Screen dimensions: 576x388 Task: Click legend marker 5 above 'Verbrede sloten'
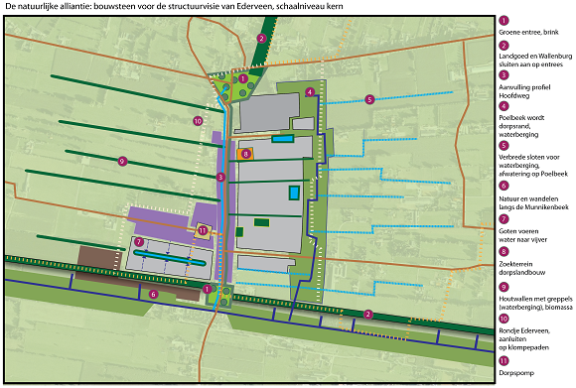click(x=504, y=145)
